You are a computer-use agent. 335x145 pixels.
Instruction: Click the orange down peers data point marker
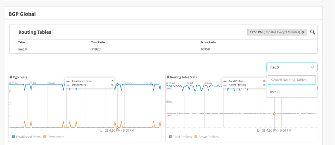pos(117,128)
